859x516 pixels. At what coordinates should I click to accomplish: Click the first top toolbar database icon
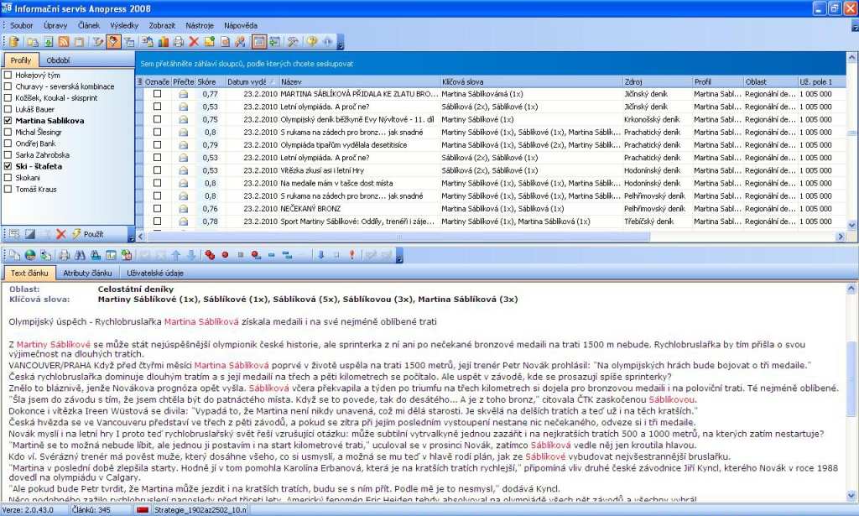pos(14,42)
